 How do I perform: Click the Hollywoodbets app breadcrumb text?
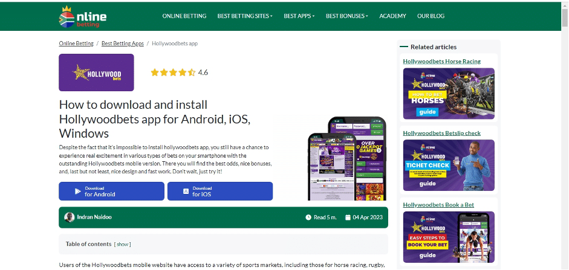pos(175,43)
